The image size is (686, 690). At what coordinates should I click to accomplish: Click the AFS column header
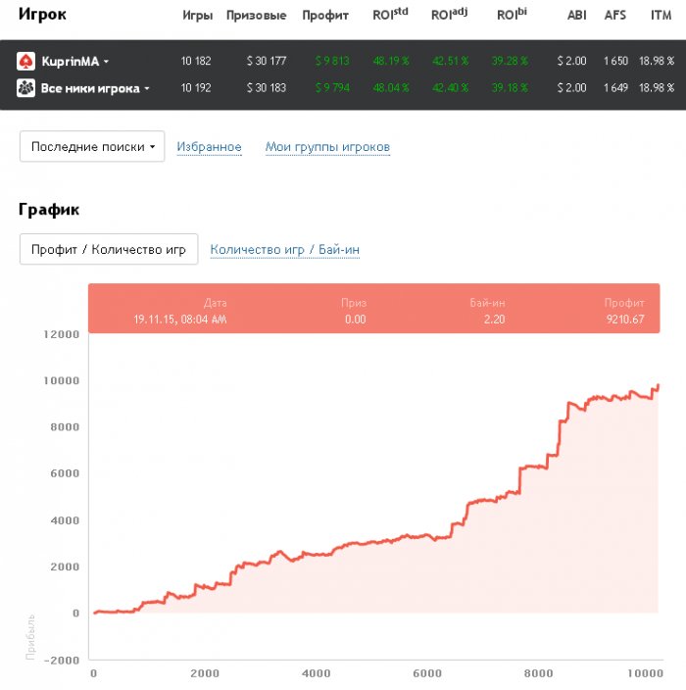click(x=614, y=16)
